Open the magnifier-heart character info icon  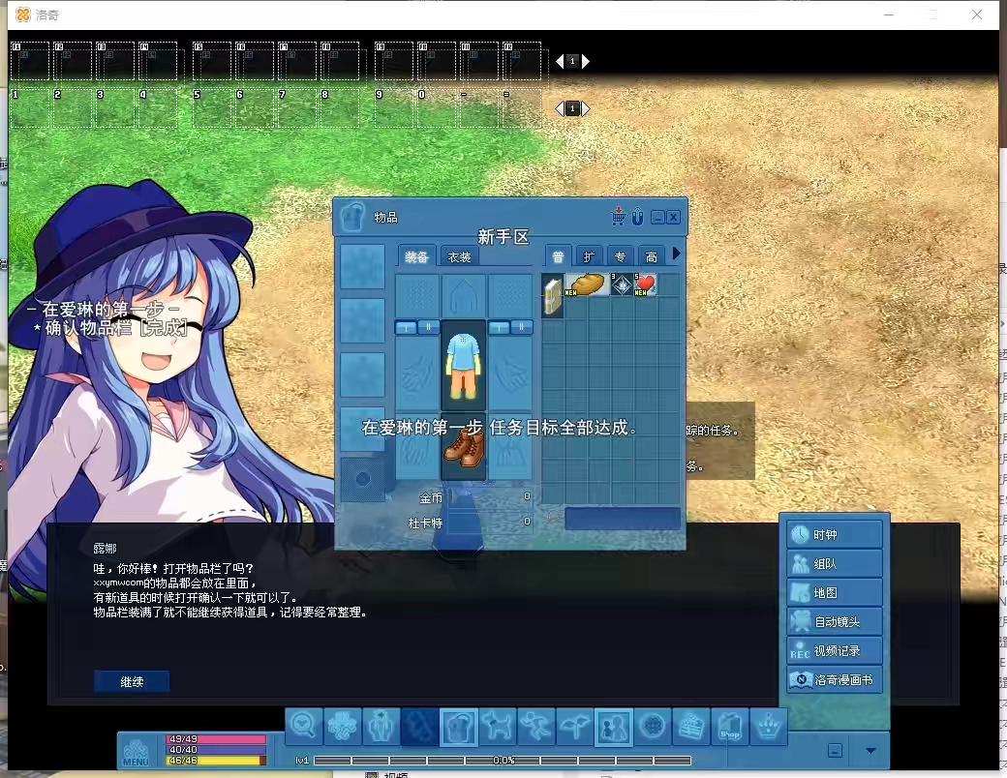coord(304,727)
